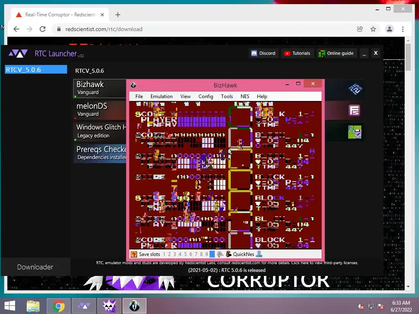419x314 pixels.
Task: Click the purple document list icon in launcher
Action: pyautogui.click(x=355, y=110)
